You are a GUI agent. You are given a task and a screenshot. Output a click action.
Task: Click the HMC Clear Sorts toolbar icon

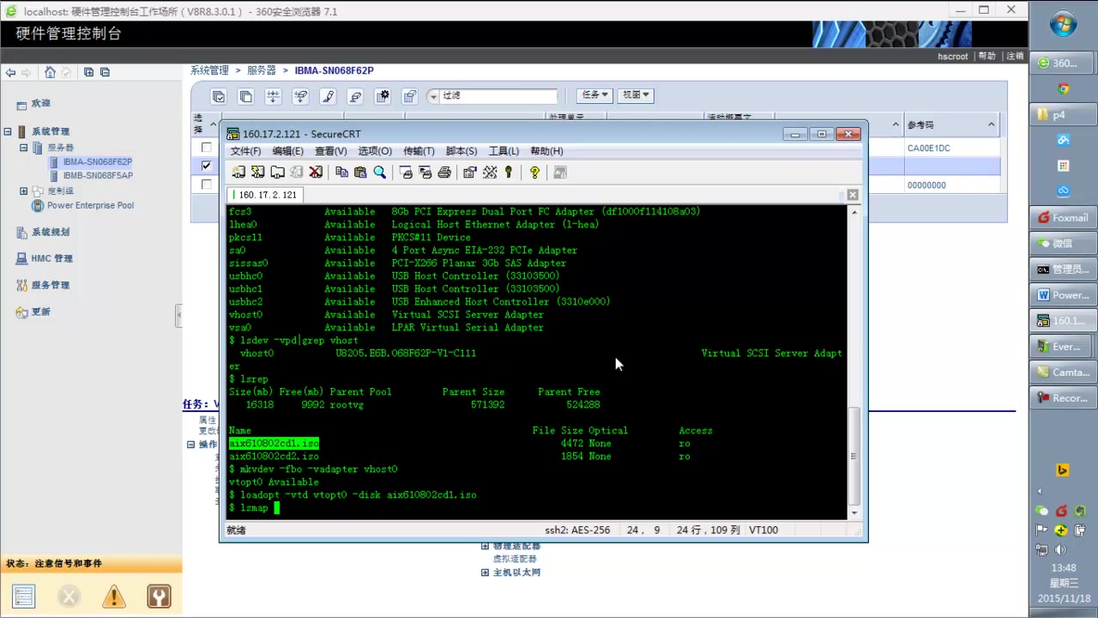301,96
